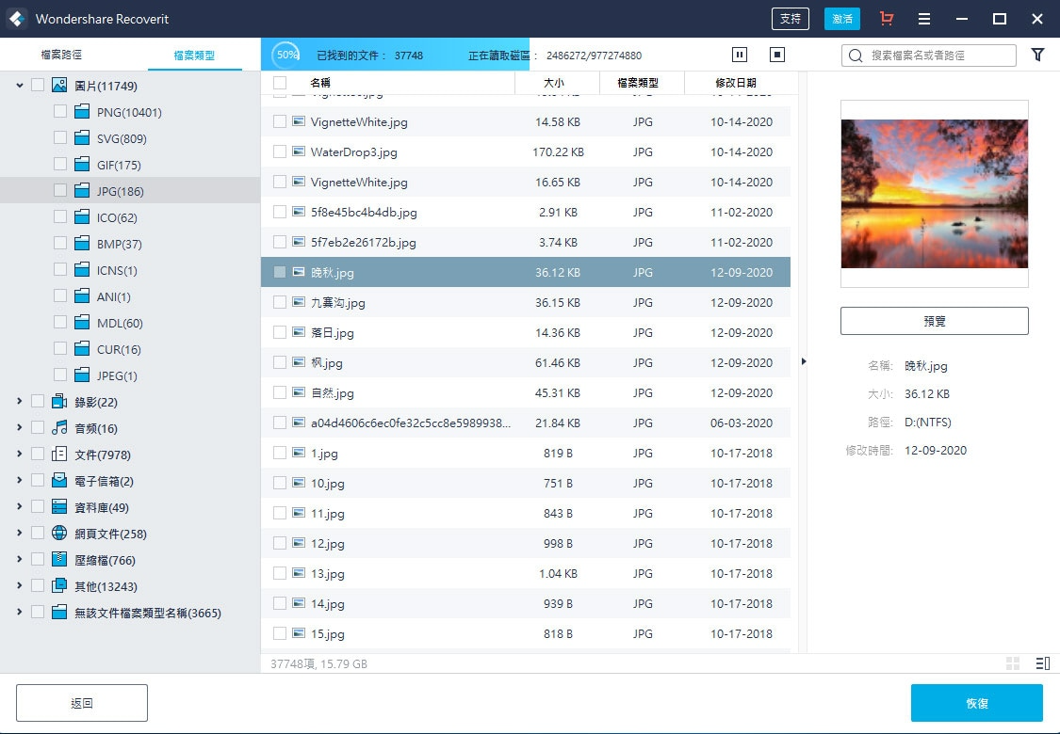Switch to list detail view

click(x=1043, y=663)
